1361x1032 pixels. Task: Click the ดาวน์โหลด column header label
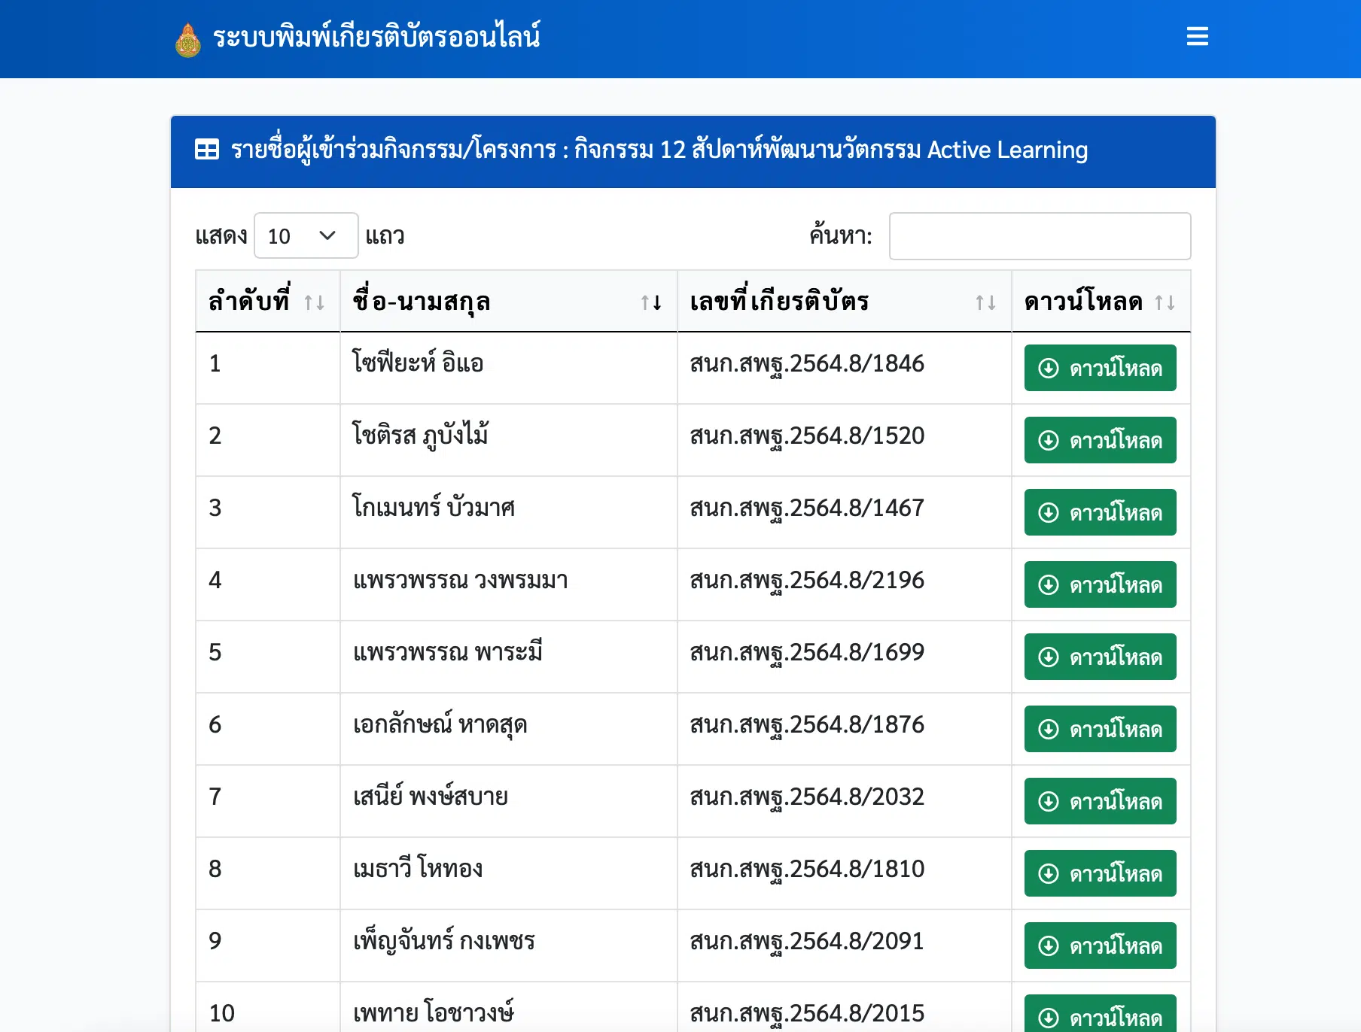click(x=1084, y=300)
